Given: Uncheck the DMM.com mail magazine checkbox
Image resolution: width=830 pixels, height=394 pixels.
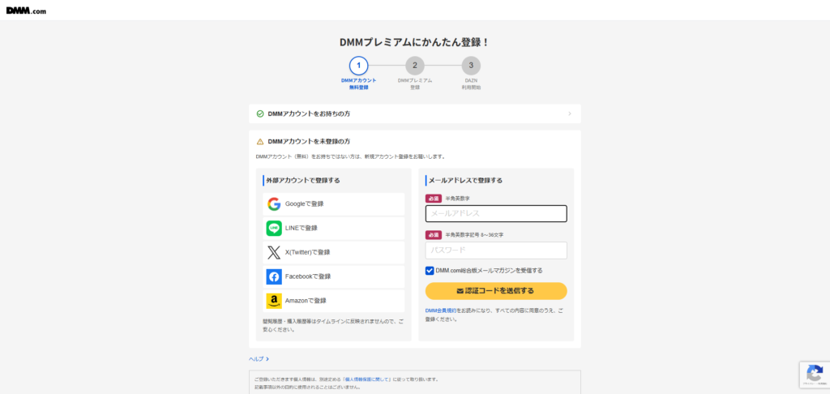Looking at the screenshot, I should coord(430,271).
